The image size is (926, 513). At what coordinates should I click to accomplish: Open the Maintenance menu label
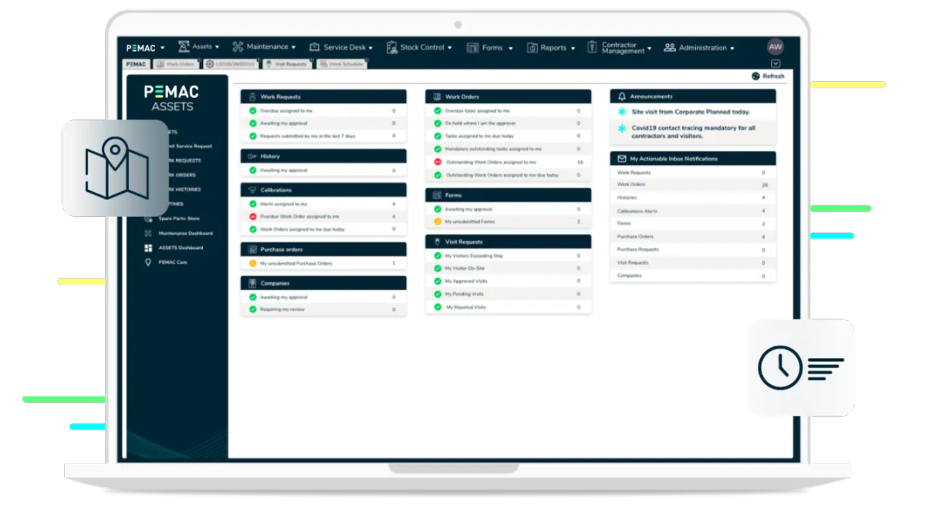click(267, 47)
